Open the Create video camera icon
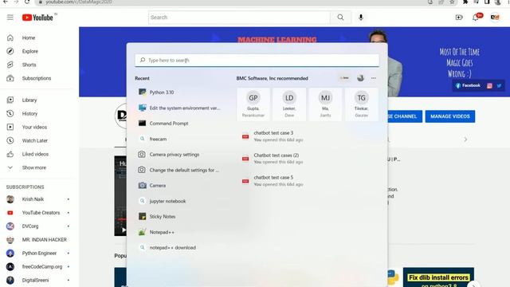Screen dimensions: 510x287 [x=459, y=18]
